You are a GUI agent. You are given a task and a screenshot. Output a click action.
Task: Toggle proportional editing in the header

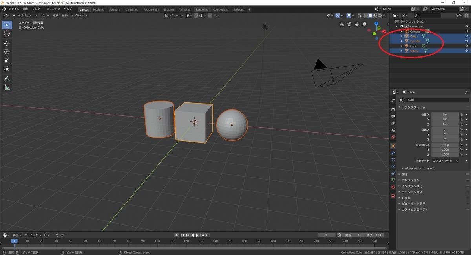coord(210,15)
